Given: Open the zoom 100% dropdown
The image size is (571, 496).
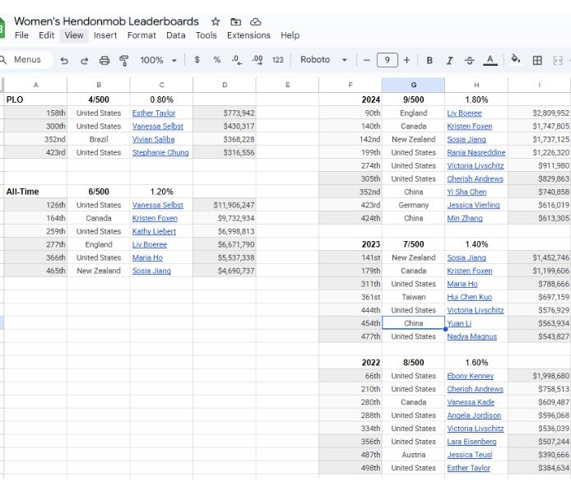Looking at the screenshot, I should tap(158, 60).
